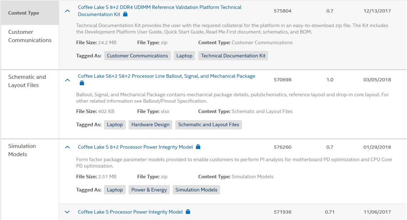Select Simulation Models in the sidebar
This screenshot has height=220, width=407.
click(x=22, y=150)
